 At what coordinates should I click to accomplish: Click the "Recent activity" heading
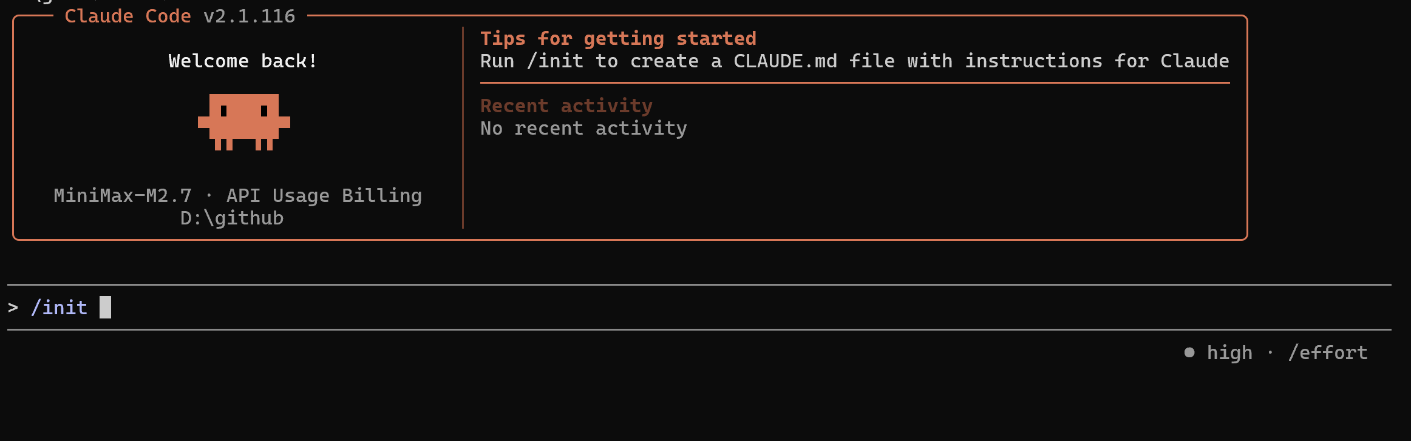pos(566,106)
